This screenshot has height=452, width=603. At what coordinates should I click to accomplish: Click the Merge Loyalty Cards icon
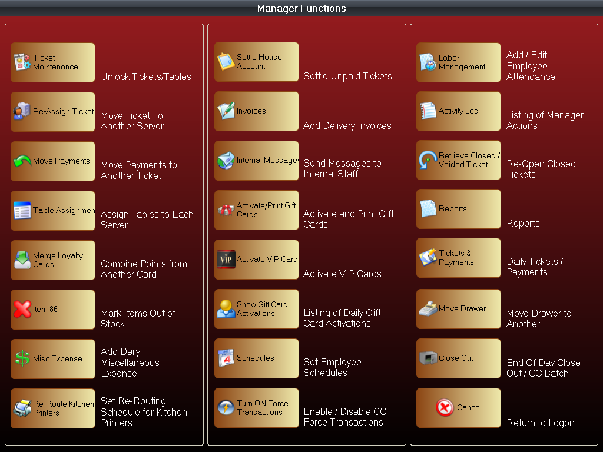22,260
